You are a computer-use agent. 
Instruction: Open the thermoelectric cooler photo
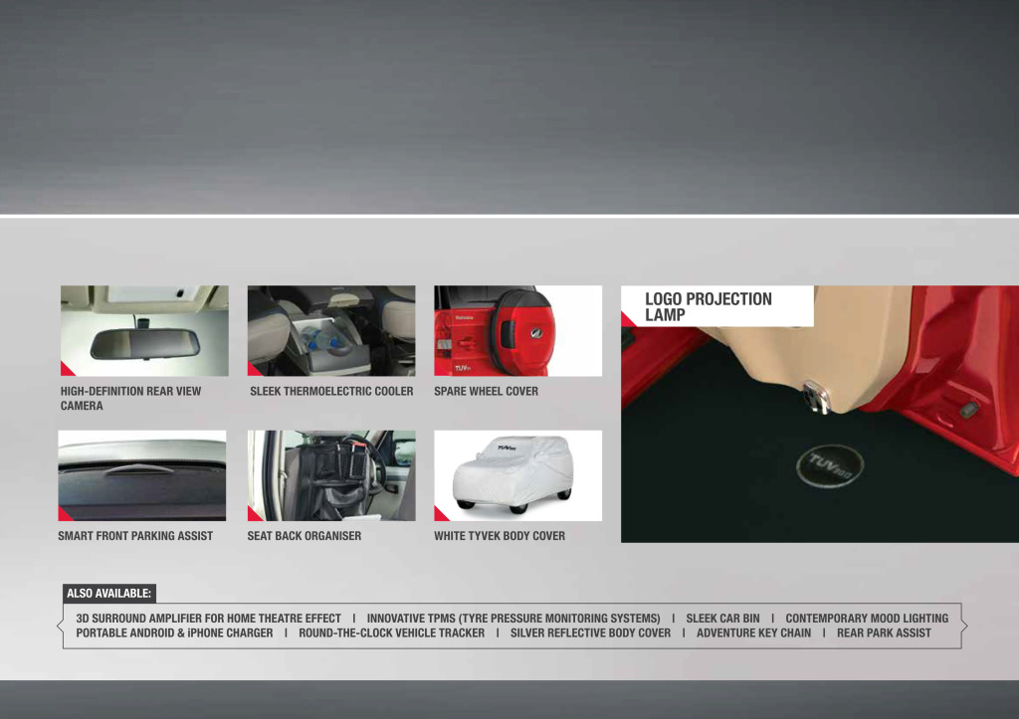331,331
